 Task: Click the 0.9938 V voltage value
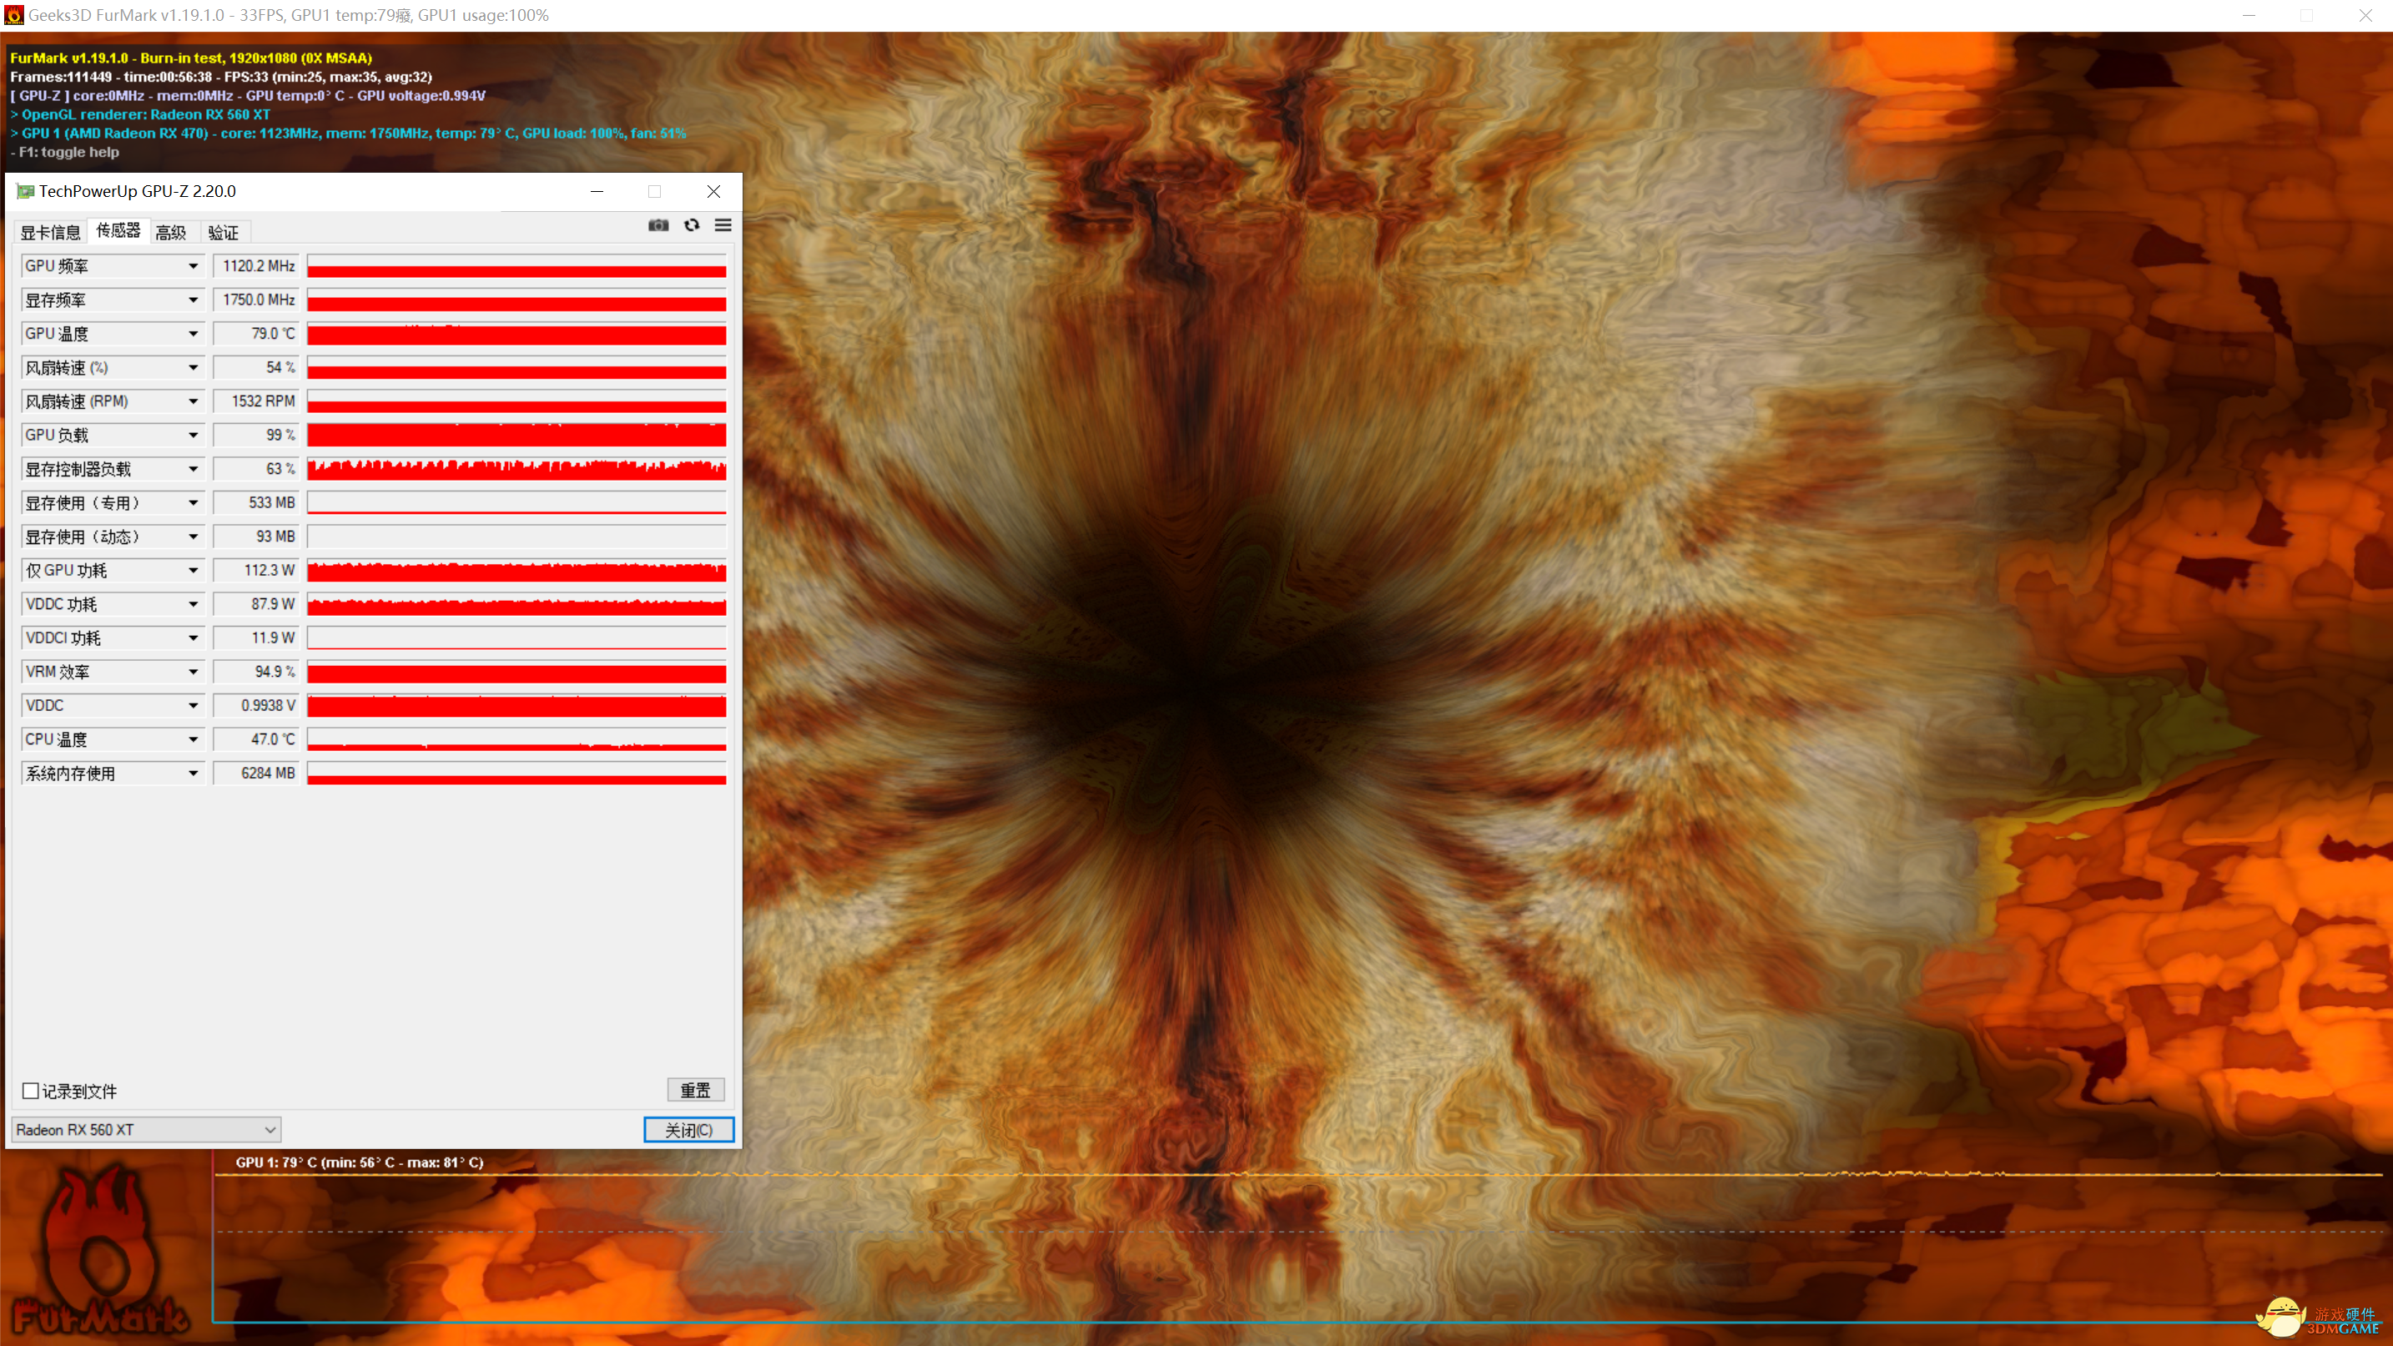pos(256,705)
